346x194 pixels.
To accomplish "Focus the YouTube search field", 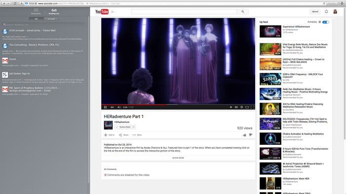I will click(184, 12).
